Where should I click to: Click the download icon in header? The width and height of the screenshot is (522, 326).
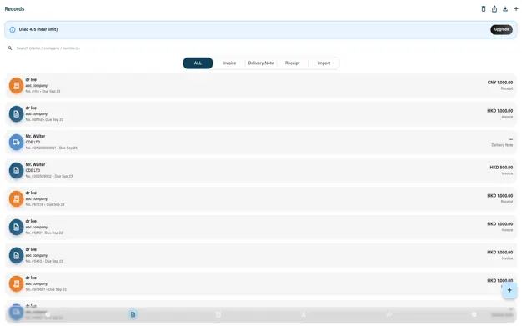(505, 9)
